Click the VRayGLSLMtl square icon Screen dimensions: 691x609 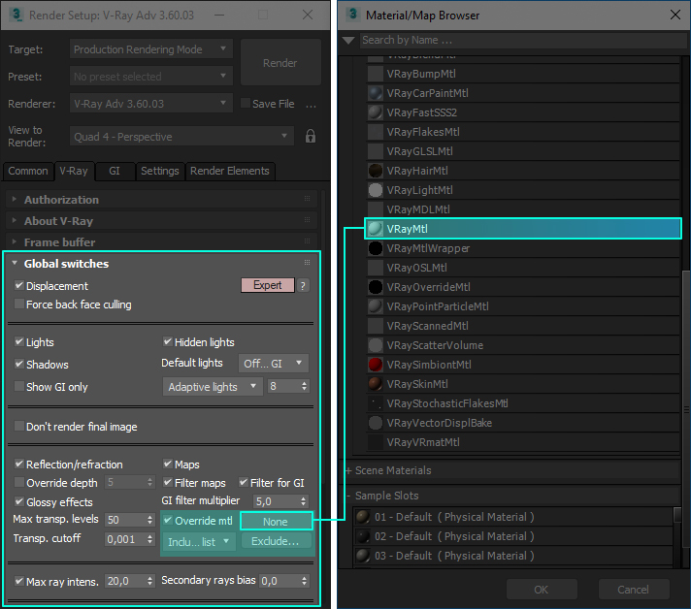tap(375, 151)
